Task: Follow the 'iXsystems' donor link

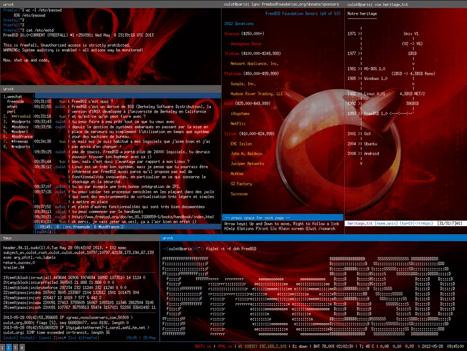Action: (x=240, y=114)
